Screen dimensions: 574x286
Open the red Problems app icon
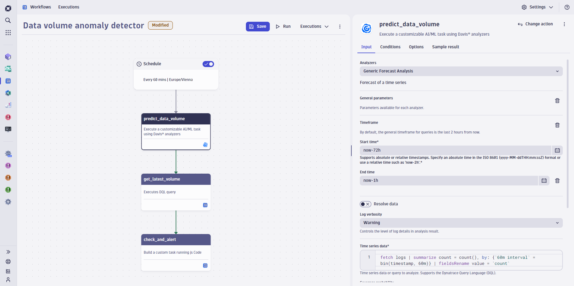pyautogui.click(x=8, y=117)
